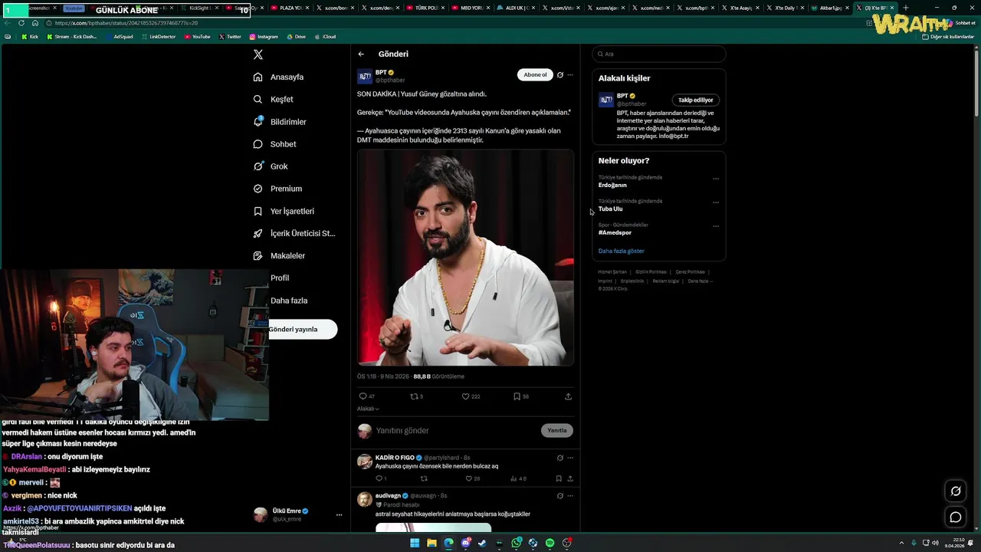This screenshot has height=552, width=981.
Task: Click the Gönderi yayınla button
Action: (302, 330)
